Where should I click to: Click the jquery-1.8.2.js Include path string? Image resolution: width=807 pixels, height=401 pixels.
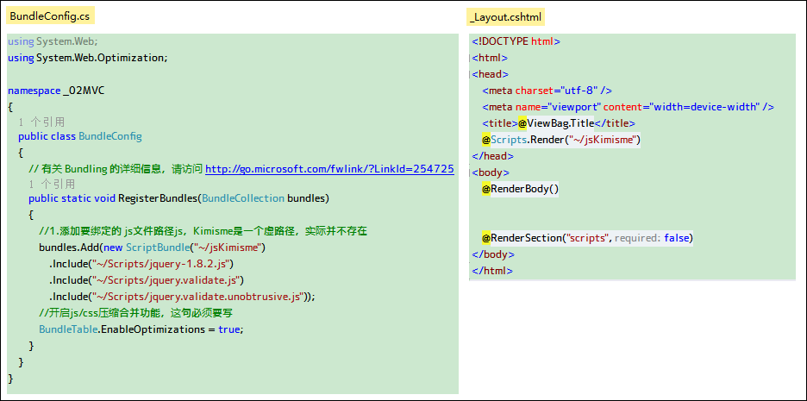pyautogui.click(x=160, y=264)
